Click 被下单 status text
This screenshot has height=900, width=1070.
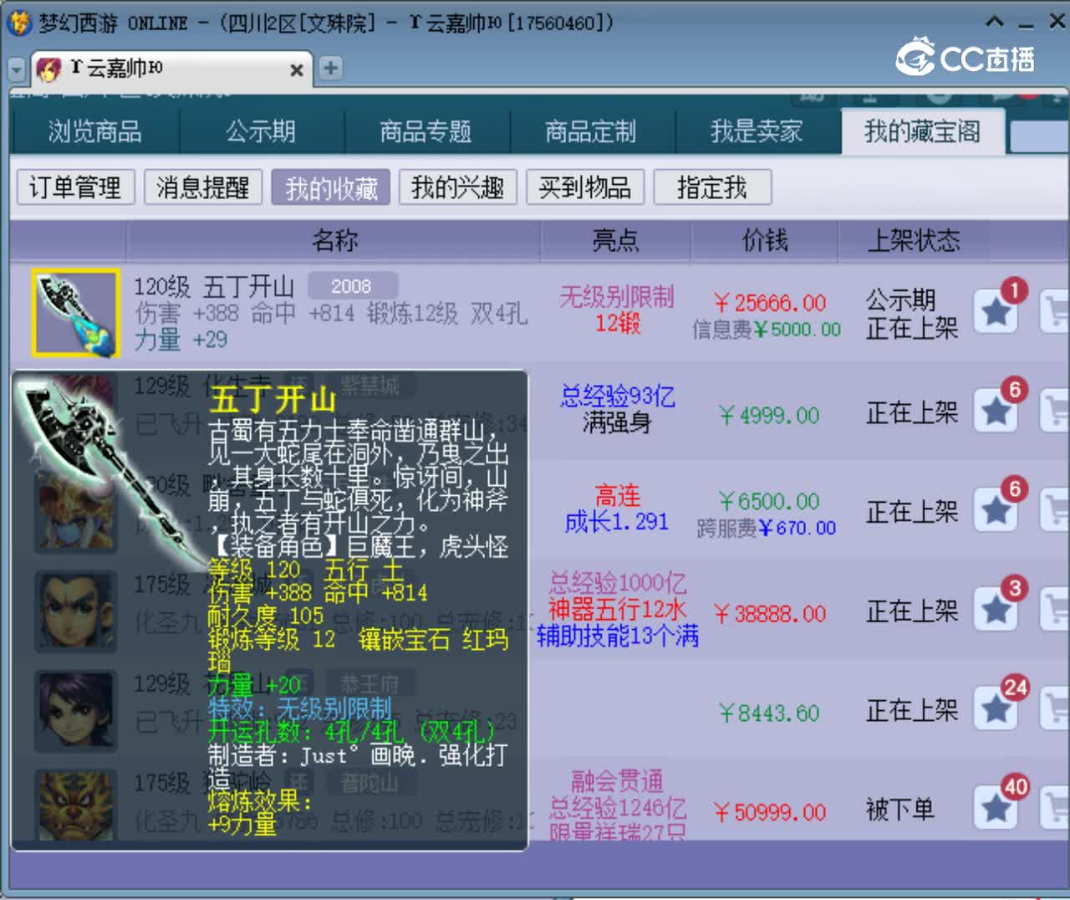point(900,809)
